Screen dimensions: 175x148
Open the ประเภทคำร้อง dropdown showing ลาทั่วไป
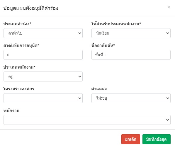click(43, 33)
